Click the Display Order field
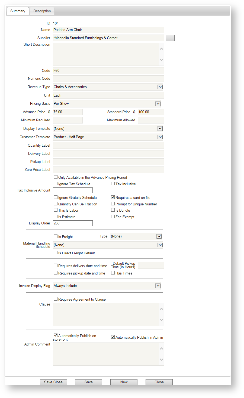This screenshot has height=398, width=244. coord(73,223)
